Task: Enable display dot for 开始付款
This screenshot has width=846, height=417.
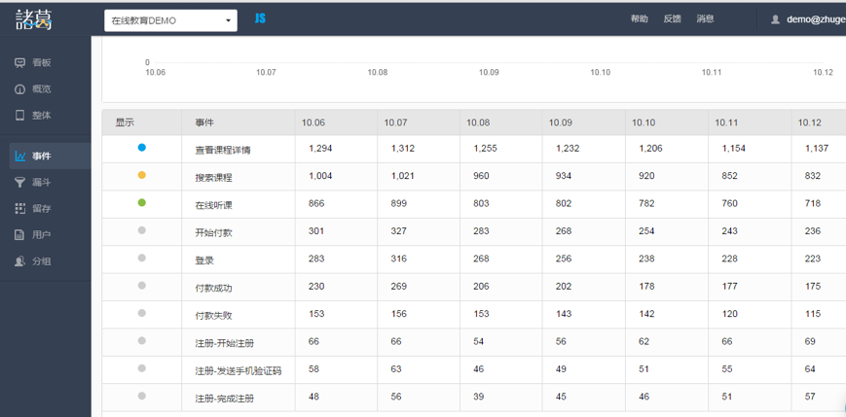Action: pos(142,230)
